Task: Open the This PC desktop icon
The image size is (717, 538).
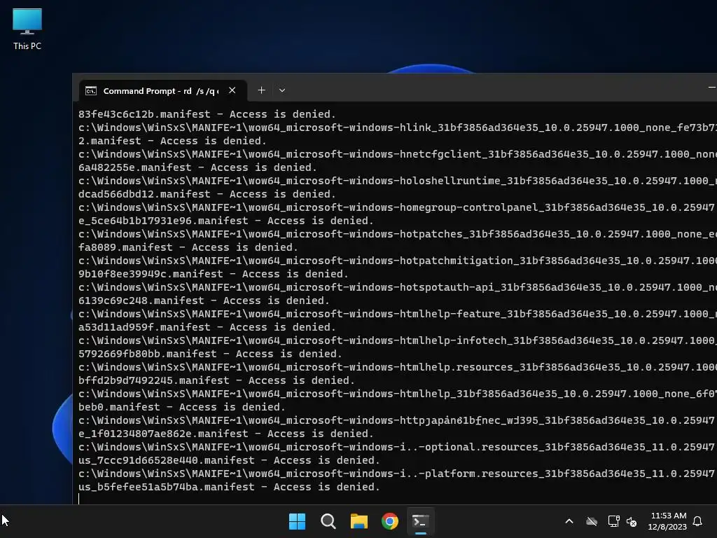Action: (27, 29)
